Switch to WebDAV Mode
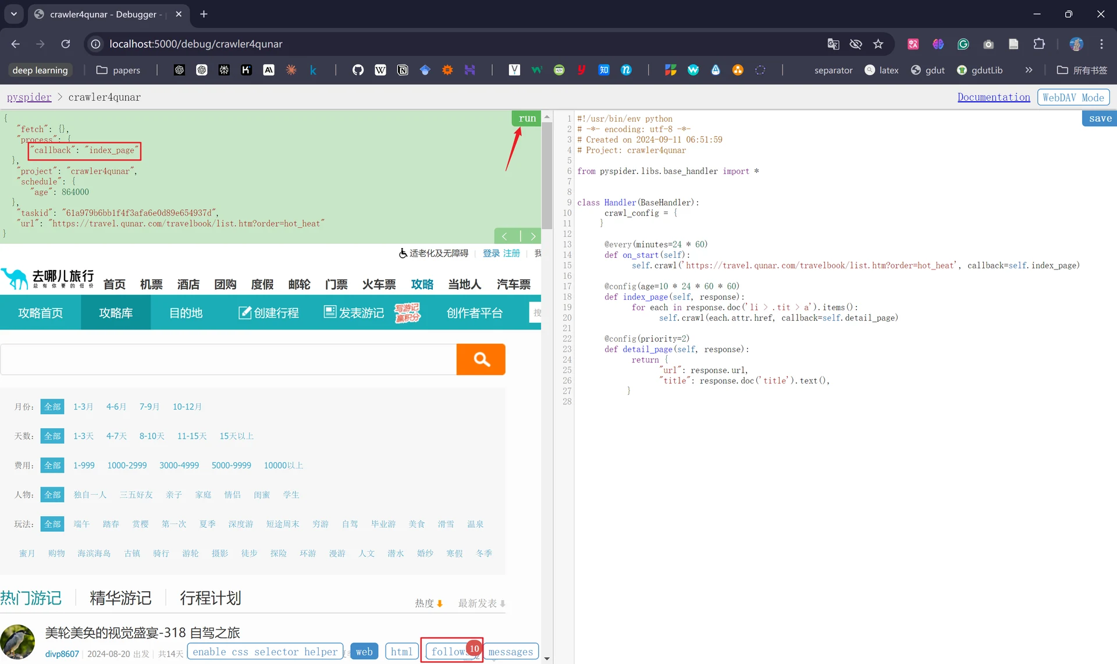Viewport: 1117px width, 664px height. (x=1073, y=97)
